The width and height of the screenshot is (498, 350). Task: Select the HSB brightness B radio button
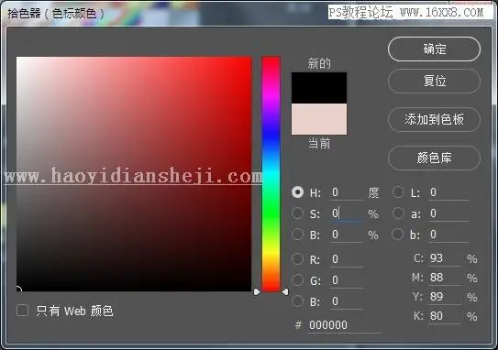pyautogui.click(x=297, y=235)
